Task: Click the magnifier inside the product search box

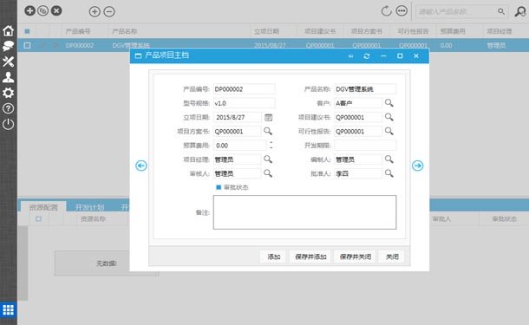Action: [x=501, y=11]
